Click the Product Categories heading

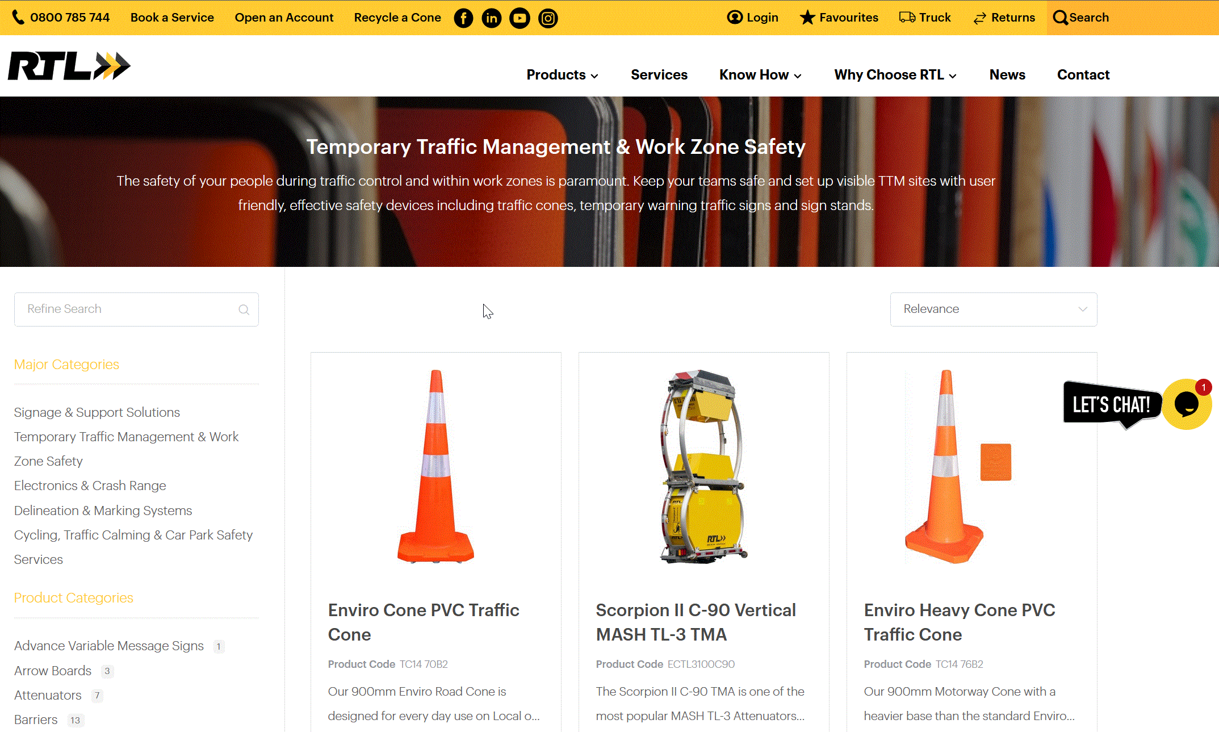pos(73,598)
